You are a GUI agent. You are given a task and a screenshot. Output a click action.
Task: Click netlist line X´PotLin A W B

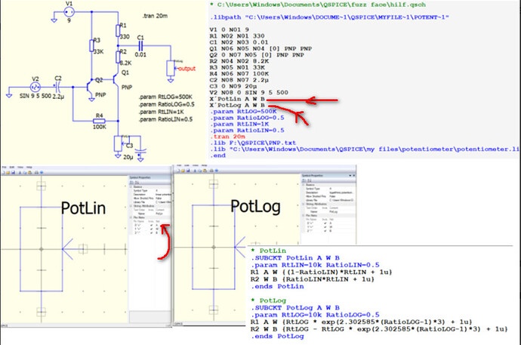tap(237, 99)
